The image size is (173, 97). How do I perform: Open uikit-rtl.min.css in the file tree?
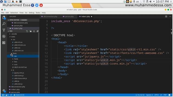click(x=20, y=45)
